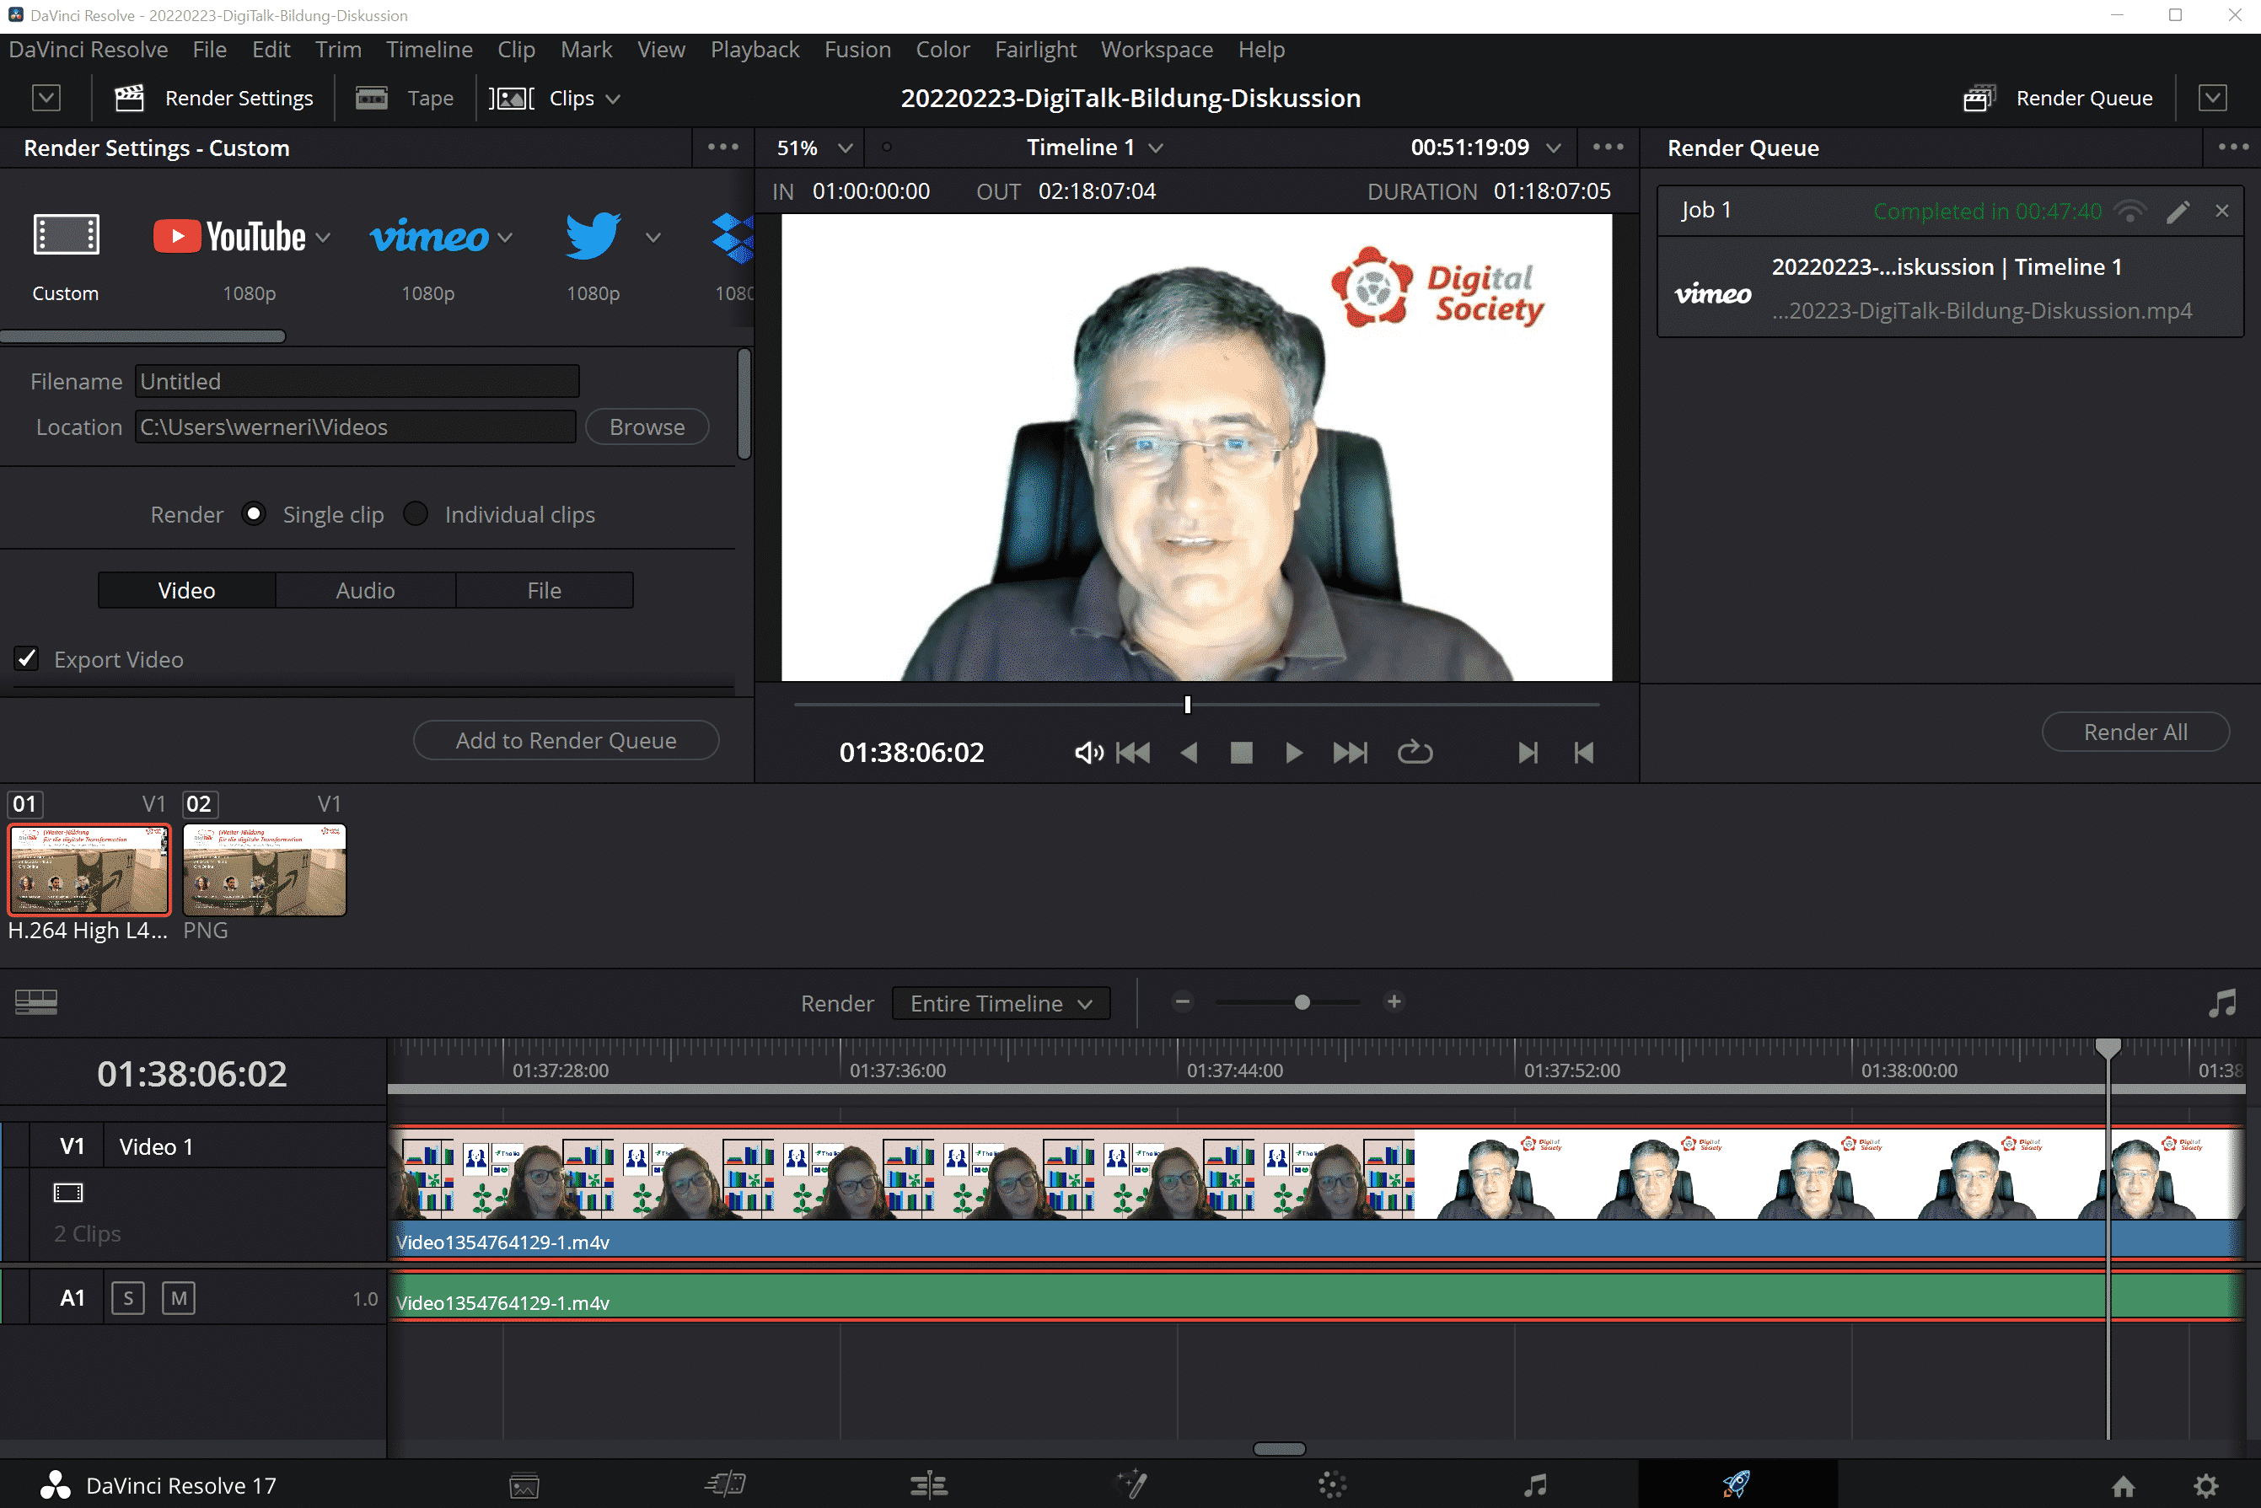Switch to the Edit page
Screen dimensions: 2261x1508
928,1486
